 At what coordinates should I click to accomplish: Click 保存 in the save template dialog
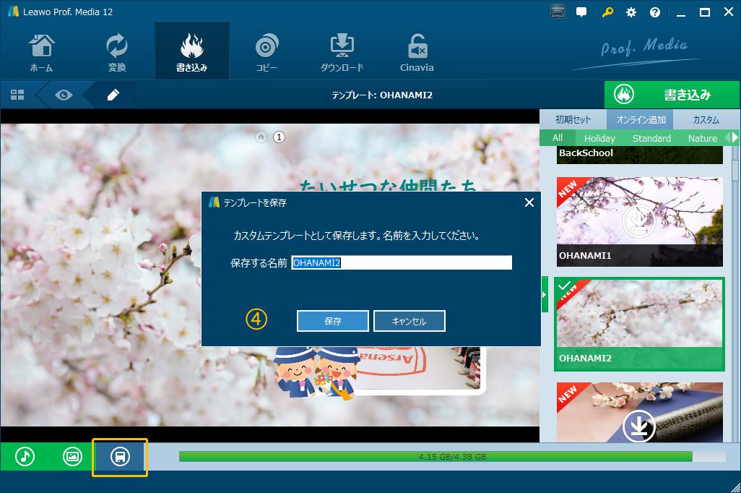333,321
